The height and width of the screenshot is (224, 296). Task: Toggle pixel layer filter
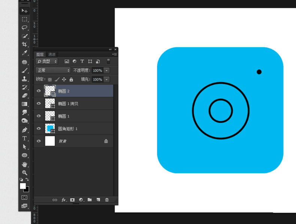[67, 61]
